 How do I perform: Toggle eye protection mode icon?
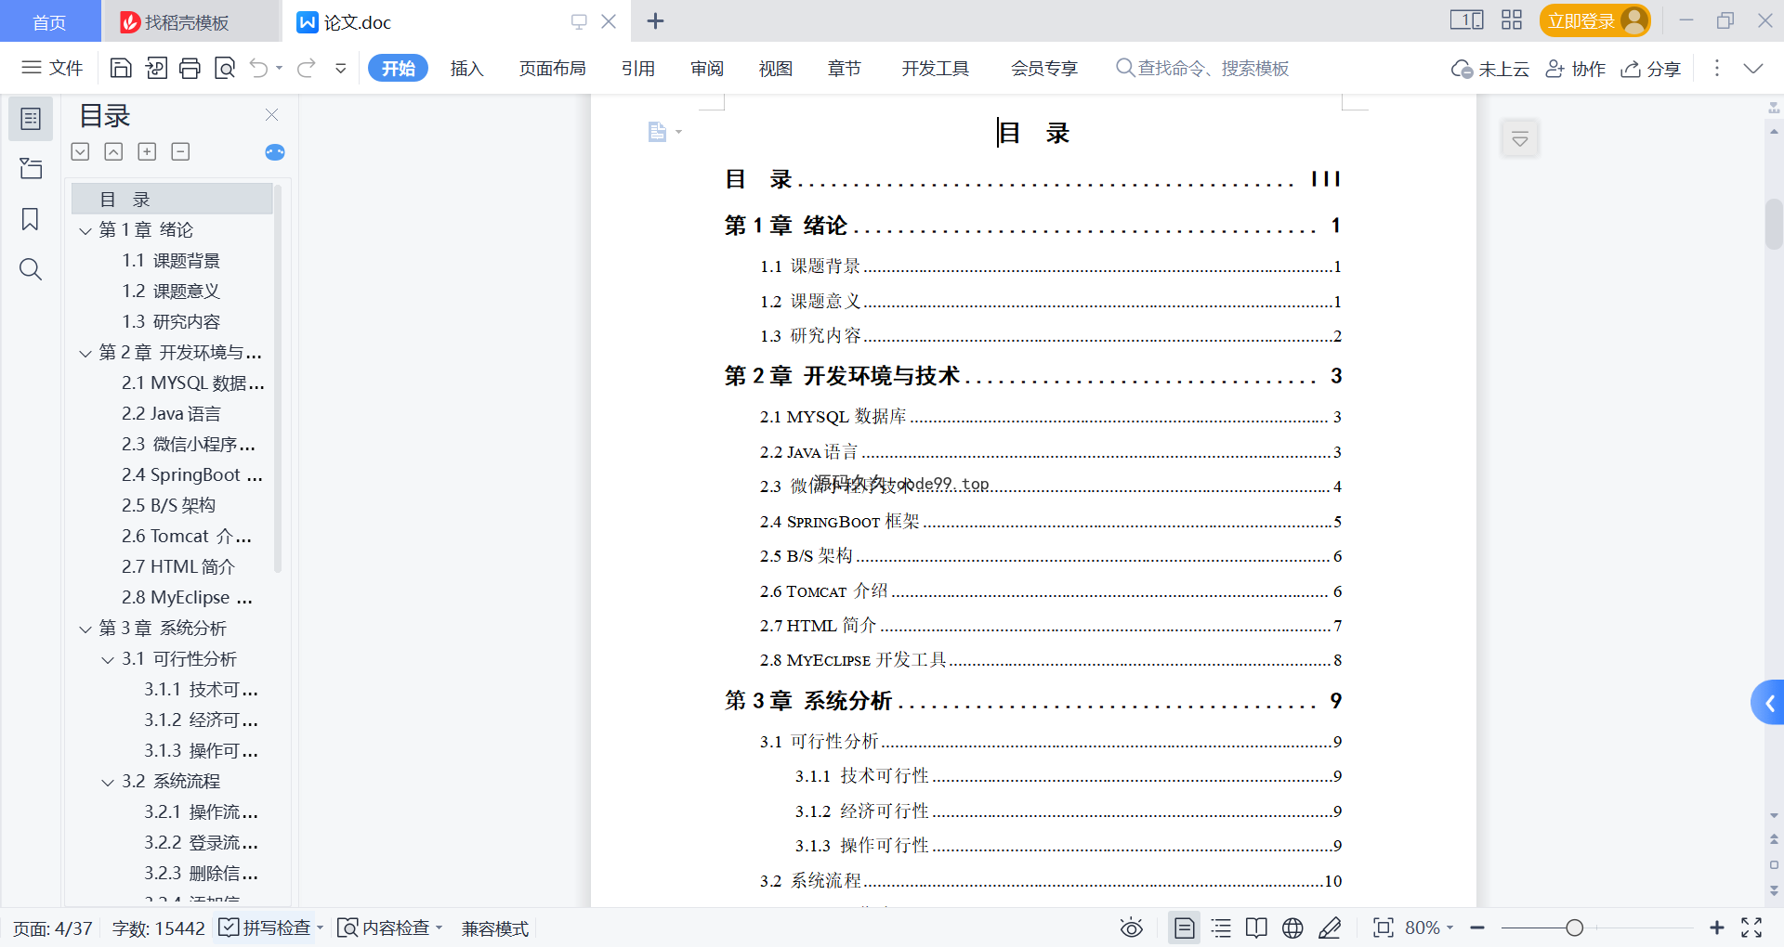[x=1131, y=928]
